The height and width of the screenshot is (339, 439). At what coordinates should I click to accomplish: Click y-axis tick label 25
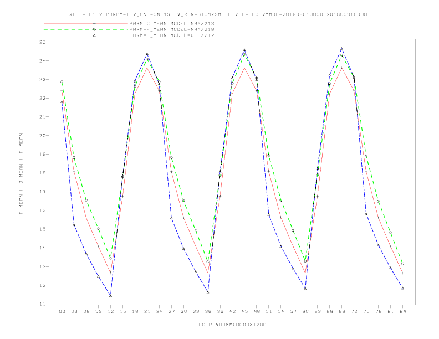(43, 42)
